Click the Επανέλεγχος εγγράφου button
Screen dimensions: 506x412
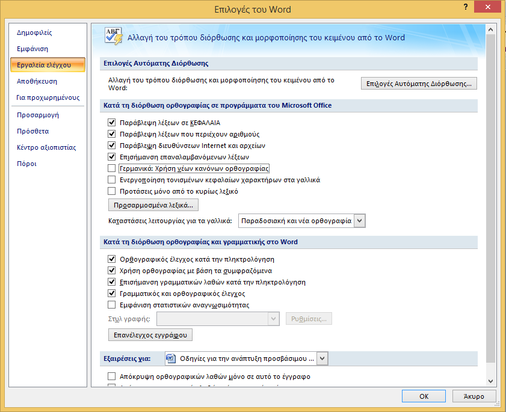pos(150,335)
